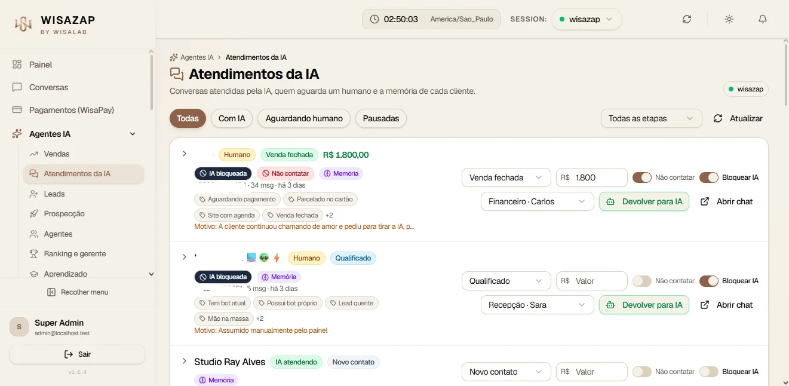This screenshot has height=386, width=789.
Task: Click the WisaZap logo icon
Action: click(x=23, y=23)
